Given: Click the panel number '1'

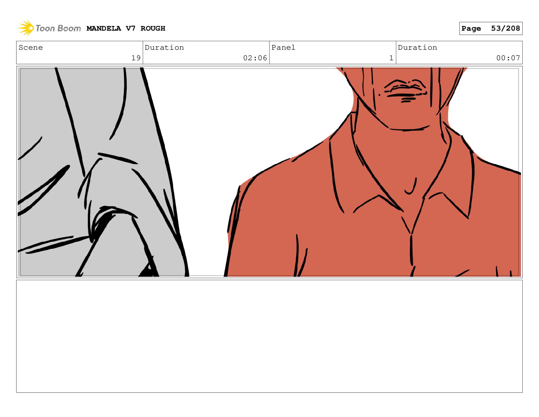Looking at the screenshot, I should click(391, 58).
